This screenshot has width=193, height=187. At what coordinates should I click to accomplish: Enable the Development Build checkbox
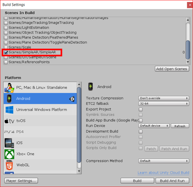tap(141, 132)
